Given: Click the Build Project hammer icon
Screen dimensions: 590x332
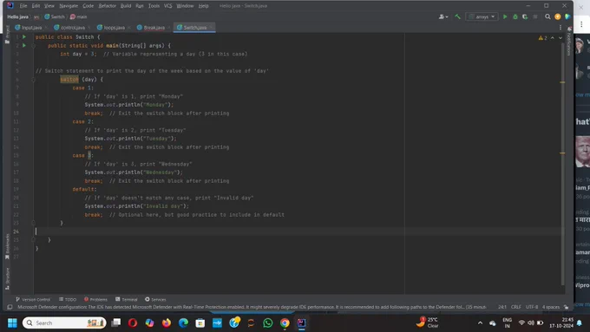Looking at the screenshot, I should coord(457,16).
